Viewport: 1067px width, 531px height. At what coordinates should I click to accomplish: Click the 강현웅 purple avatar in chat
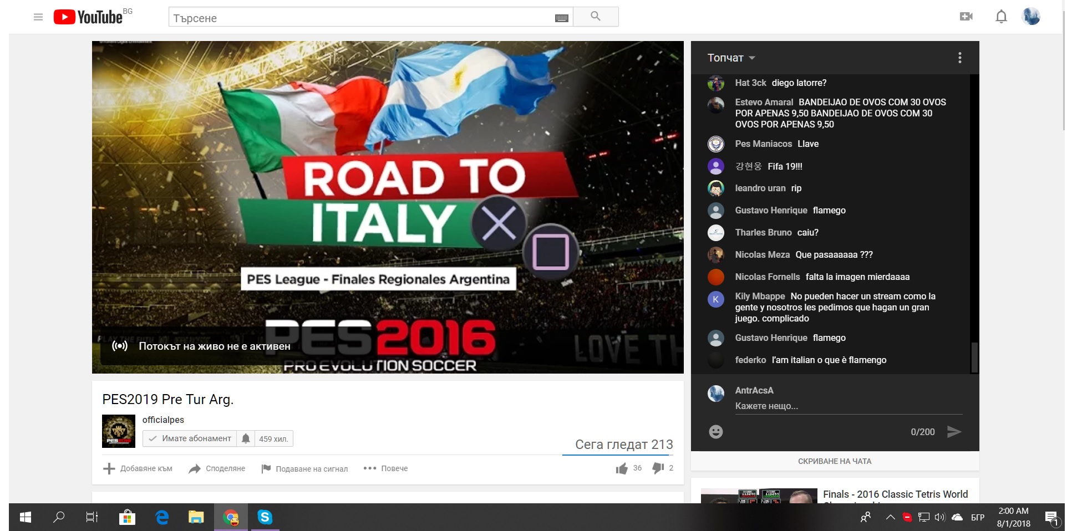[x=716, y=166]
